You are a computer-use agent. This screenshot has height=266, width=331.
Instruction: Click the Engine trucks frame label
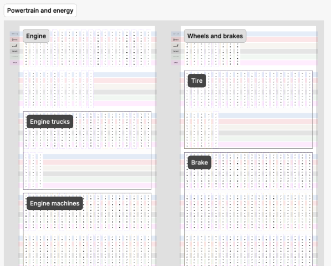(50, 122)
